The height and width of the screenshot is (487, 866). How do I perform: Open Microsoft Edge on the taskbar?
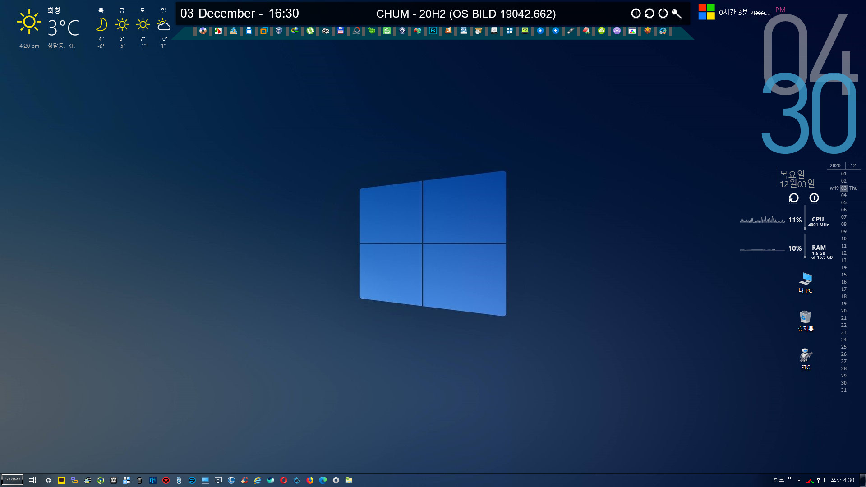pos(323,480)
